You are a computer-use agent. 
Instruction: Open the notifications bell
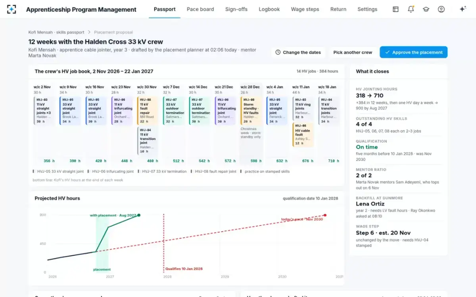[x=411, y=9]
